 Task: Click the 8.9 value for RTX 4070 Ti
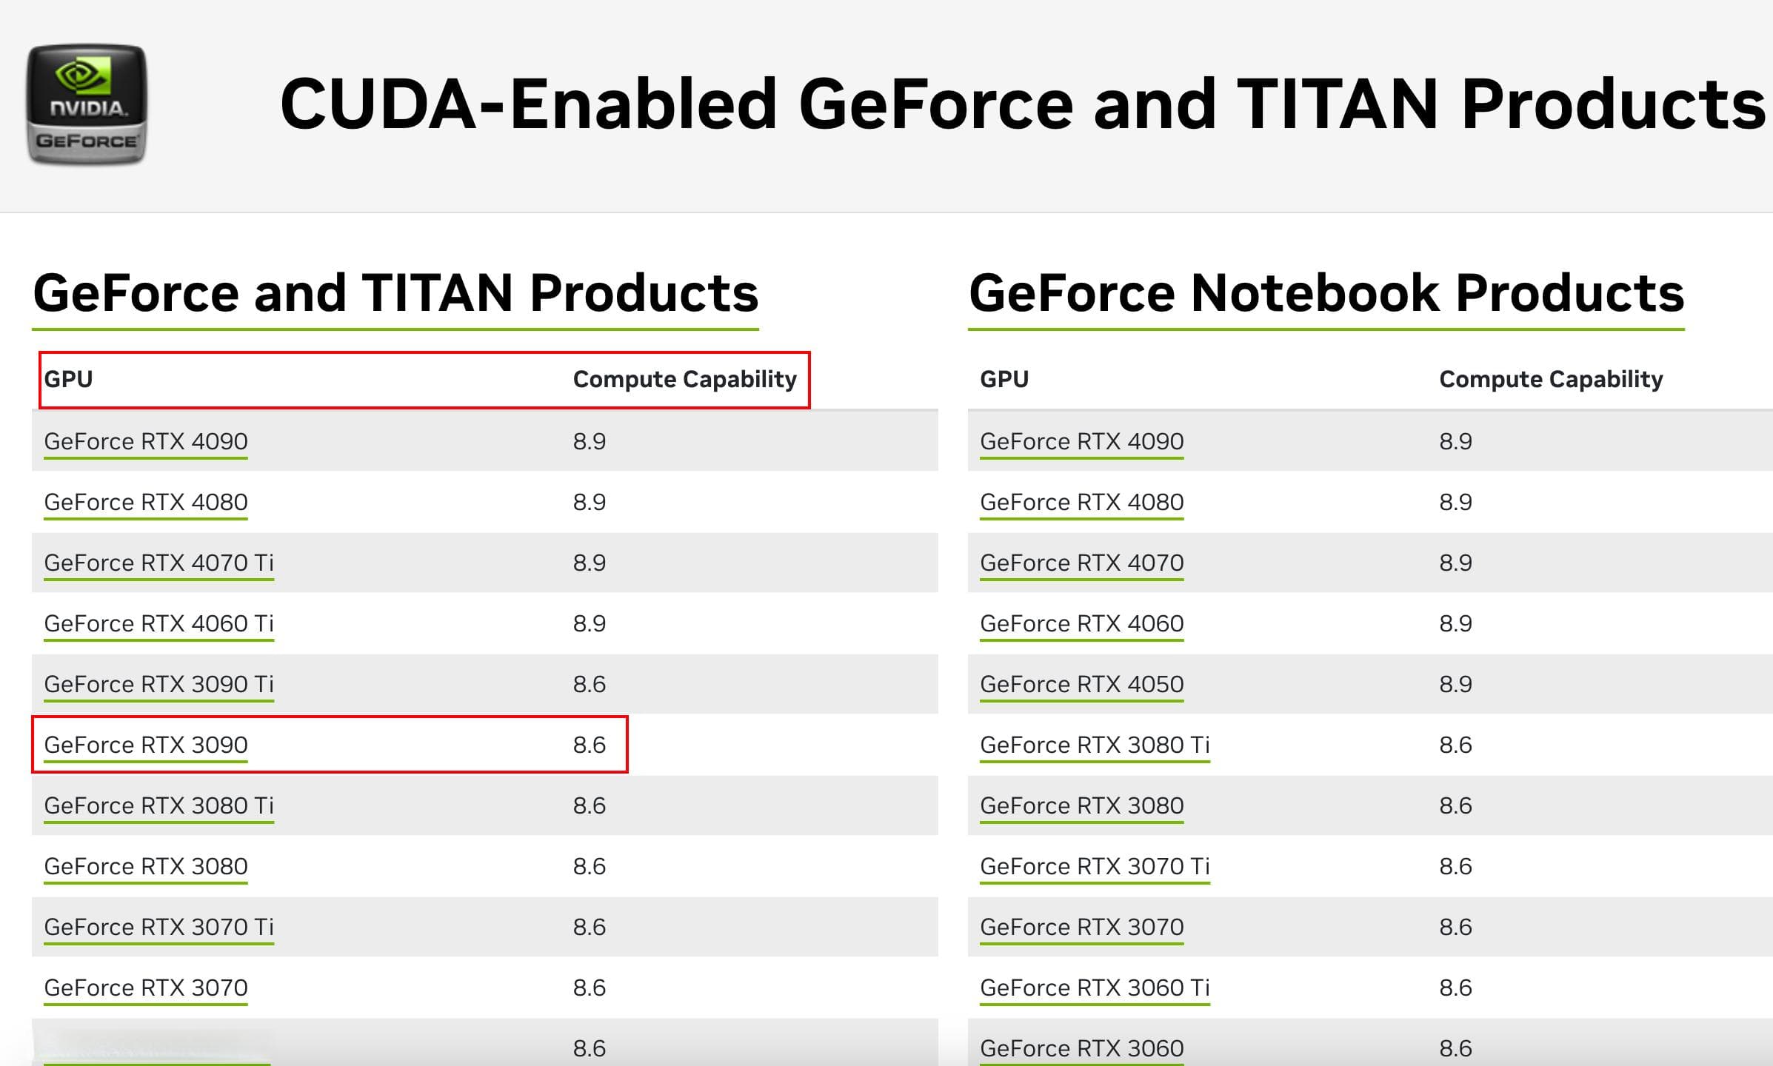point(590,563)
